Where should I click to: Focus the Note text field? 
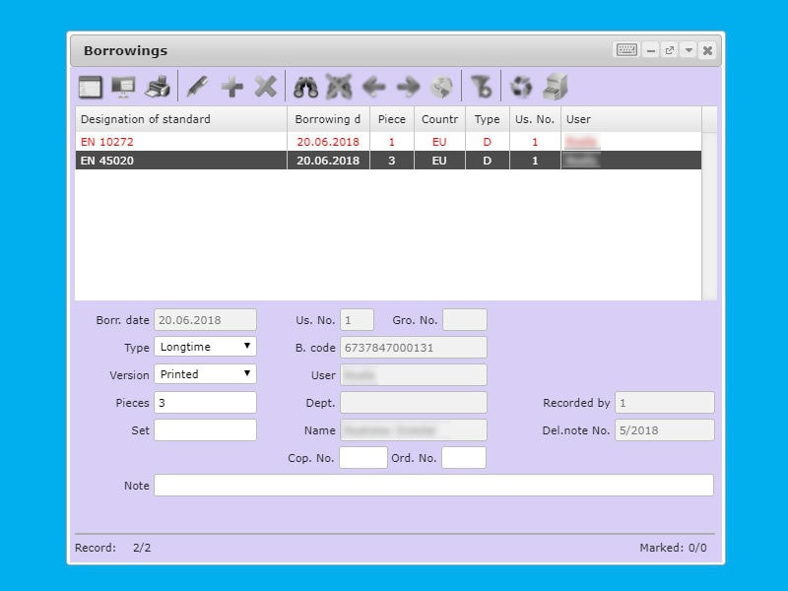pyautogui.click(x=433, y=486)
